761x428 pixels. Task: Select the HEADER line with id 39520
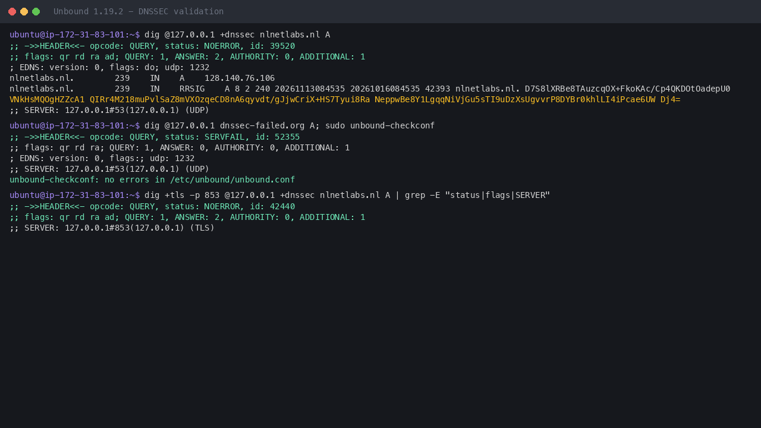click(x=152, y=46)
